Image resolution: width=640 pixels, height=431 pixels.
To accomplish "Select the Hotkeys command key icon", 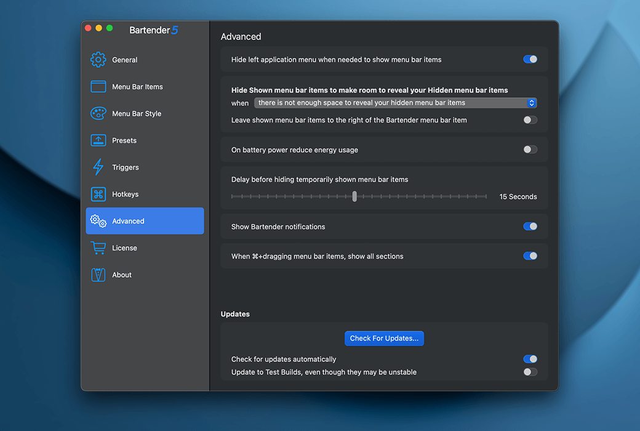I will click(x=98, y=194).
